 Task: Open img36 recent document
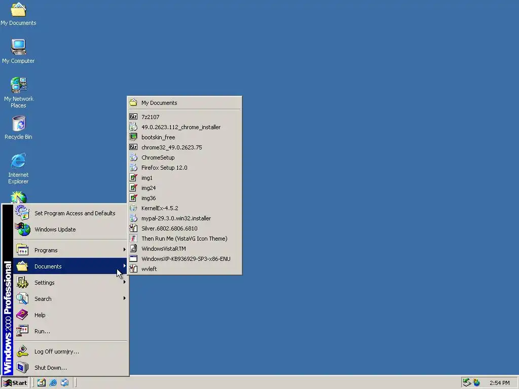click(x=184, y=198)
